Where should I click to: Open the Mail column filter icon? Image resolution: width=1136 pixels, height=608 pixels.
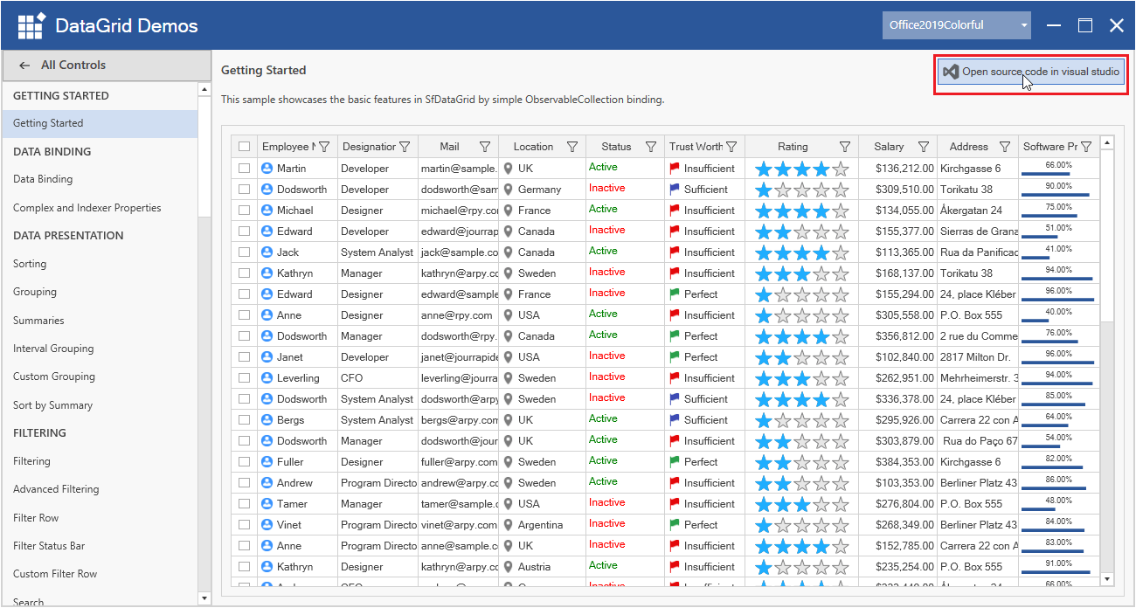click(485, 147)
